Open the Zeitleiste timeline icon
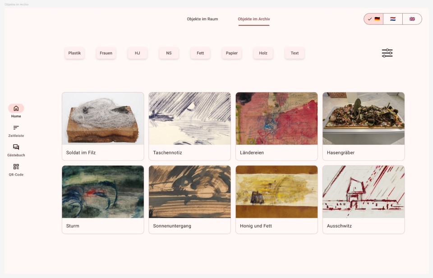The image size is (433, 278). coord(16,128)
